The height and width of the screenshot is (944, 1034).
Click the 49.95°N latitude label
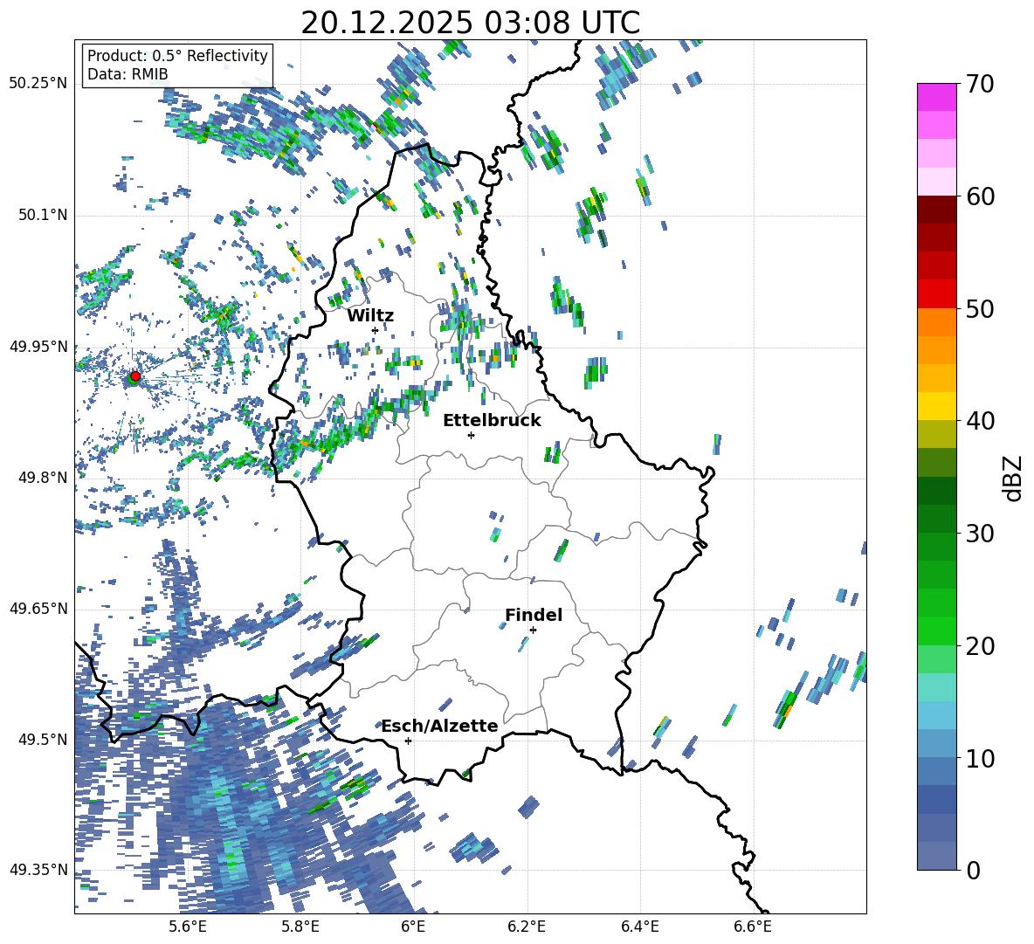pyautogui.click(x=38, y=347)
